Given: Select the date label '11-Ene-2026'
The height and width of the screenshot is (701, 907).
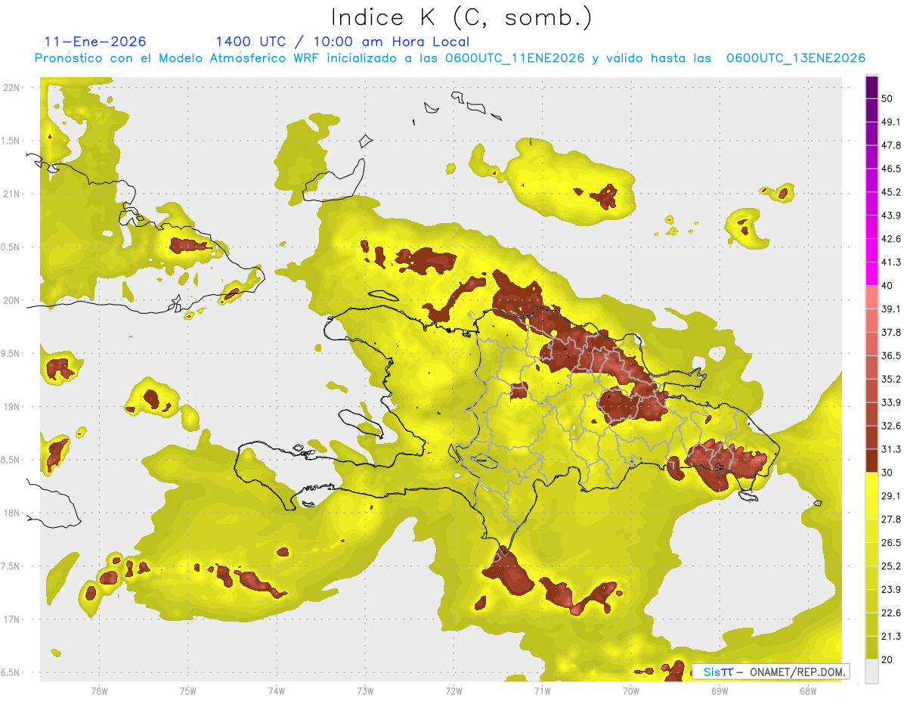Looking at the screenshot, I should coord(95,42).
